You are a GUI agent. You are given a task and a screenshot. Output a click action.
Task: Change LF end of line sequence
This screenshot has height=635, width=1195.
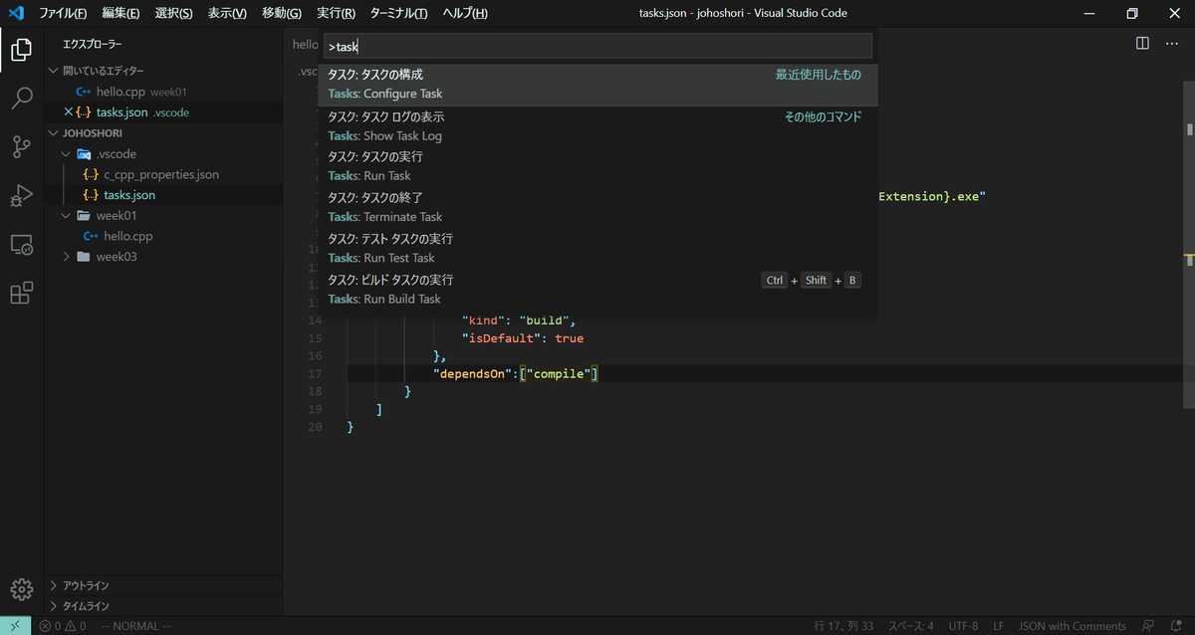coord(998,626)
